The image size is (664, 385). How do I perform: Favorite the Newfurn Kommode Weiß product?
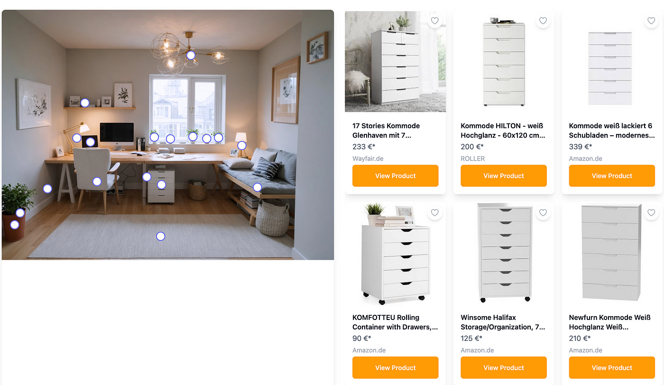pos(651,213)
